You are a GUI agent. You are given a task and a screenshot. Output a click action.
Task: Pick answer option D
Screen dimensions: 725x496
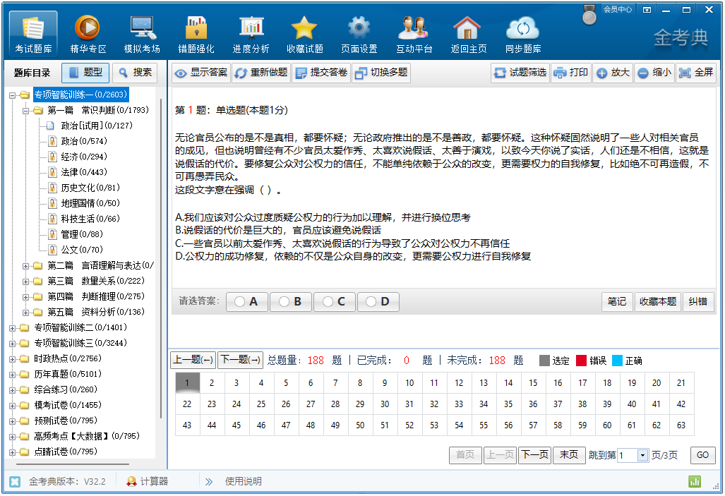[x=378, y=302]
